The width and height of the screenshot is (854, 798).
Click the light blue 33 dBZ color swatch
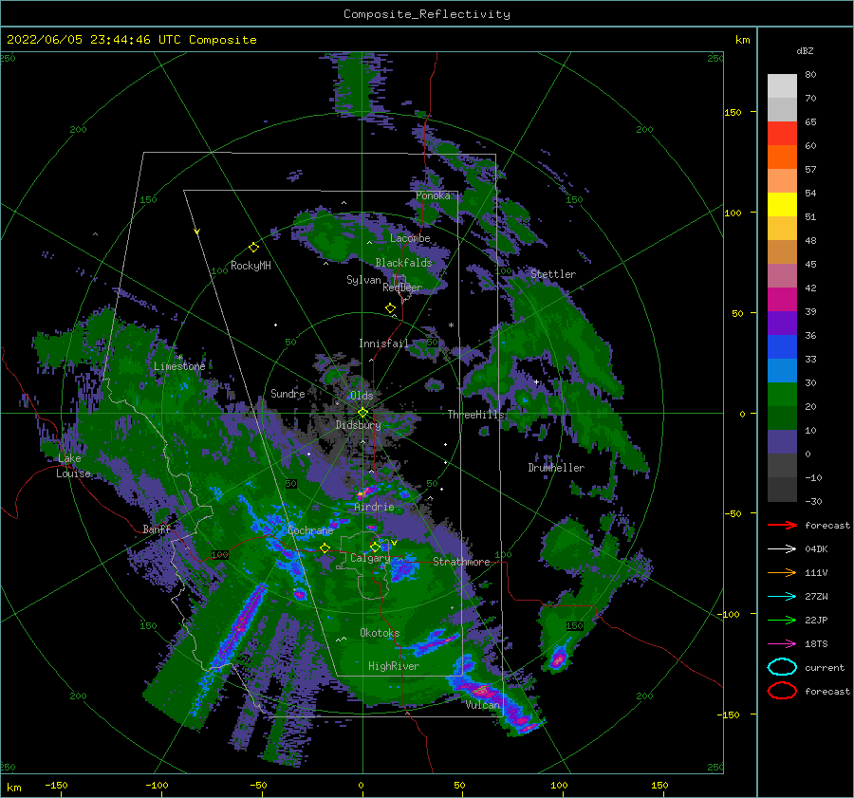[x=782, y=370]
